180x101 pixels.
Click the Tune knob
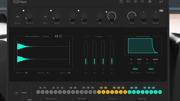(x=144, y=16)
